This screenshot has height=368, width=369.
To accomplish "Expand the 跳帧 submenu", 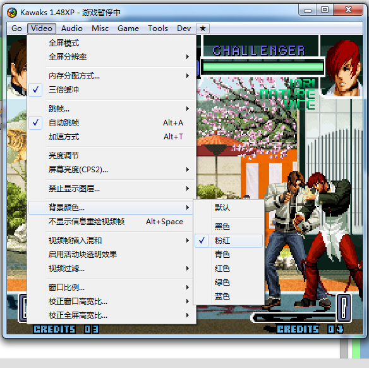I will 112,109.
